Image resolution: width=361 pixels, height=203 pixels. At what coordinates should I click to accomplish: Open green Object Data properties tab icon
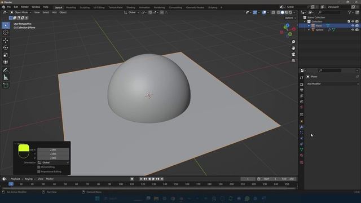[x=302, y=149]
